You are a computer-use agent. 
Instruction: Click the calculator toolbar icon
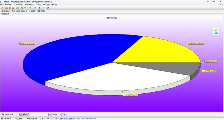[x=39, y=8]
